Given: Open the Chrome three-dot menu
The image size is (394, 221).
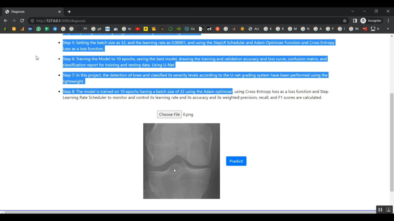Looking at the screenshot, I should pyautogui.click(x=388, y=21).
